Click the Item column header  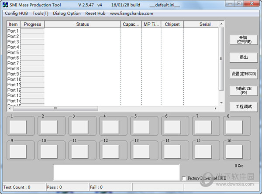pos(14,24)
